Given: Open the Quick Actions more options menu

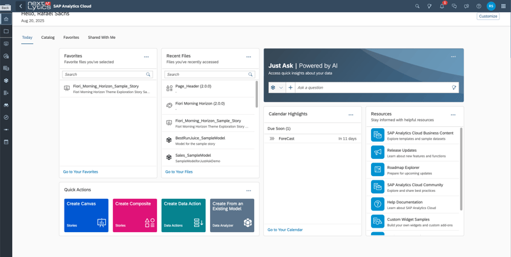Looking at the screenshot, I should tap(248, 191).
